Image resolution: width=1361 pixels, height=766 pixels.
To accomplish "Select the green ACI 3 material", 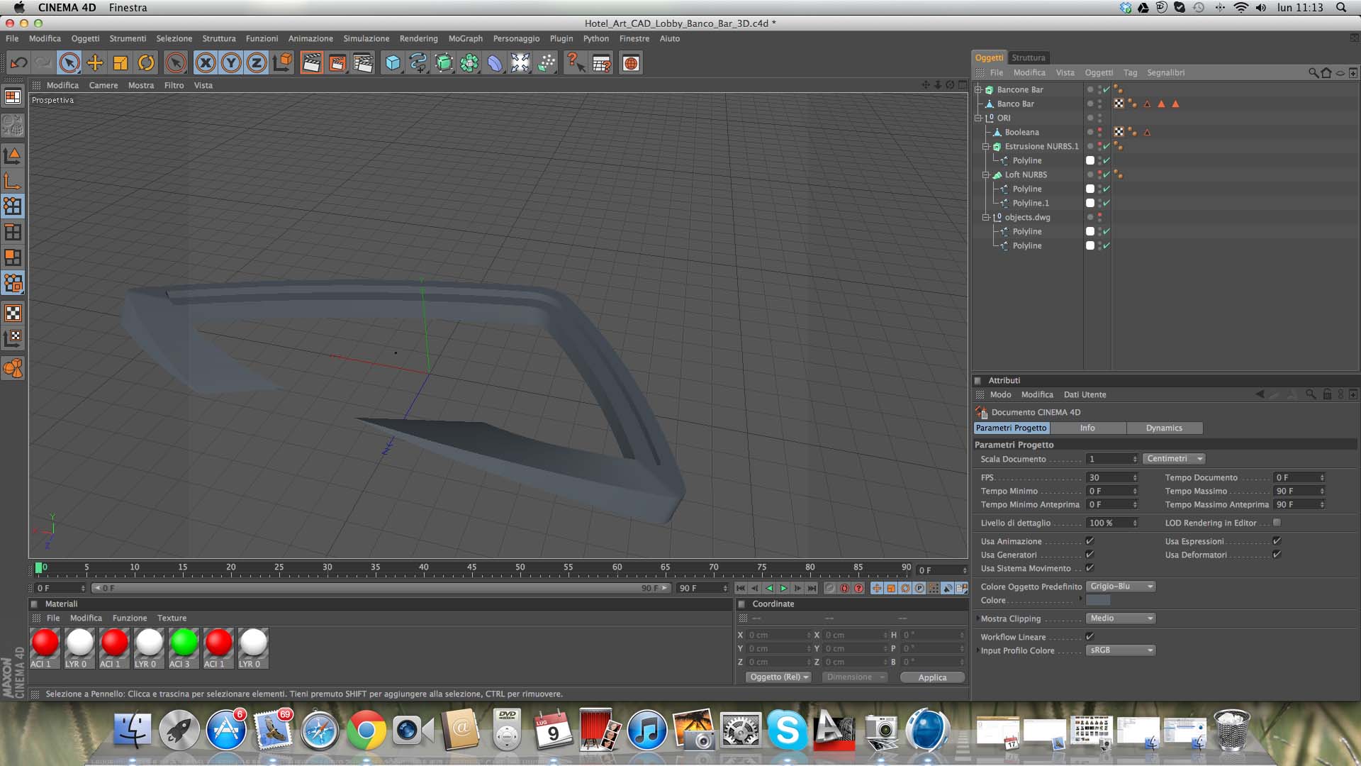I will [x=184, y=643].
